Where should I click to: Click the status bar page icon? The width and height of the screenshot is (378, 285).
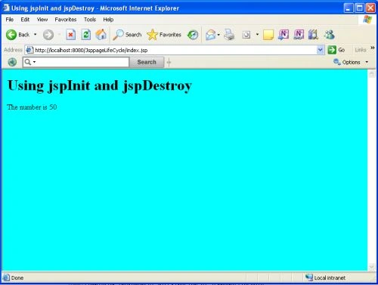tap(6, 277)
